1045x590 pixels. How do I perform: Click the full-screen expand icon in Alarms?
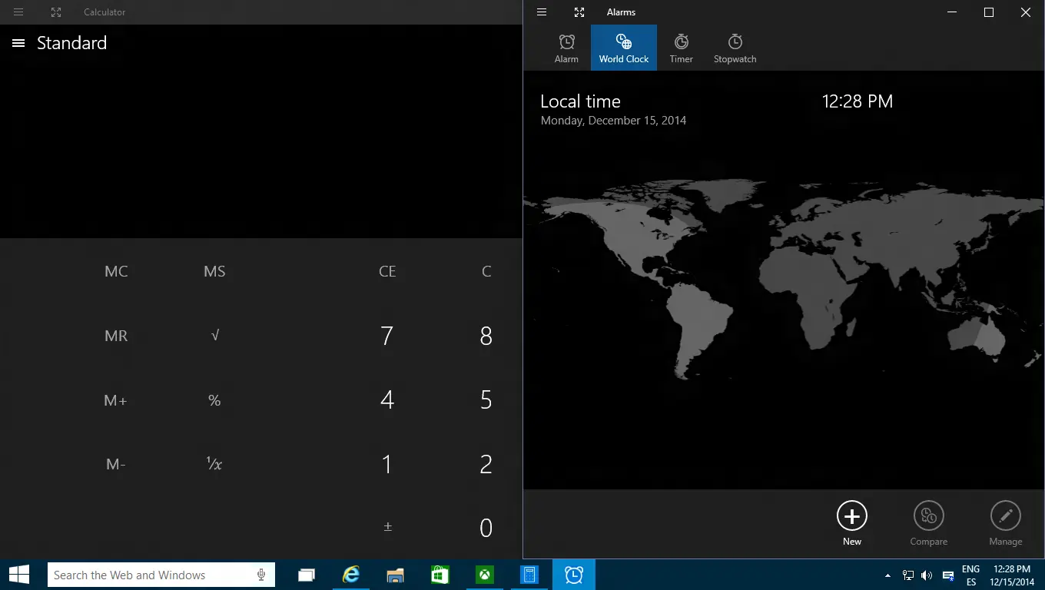[x=579, y=12]
